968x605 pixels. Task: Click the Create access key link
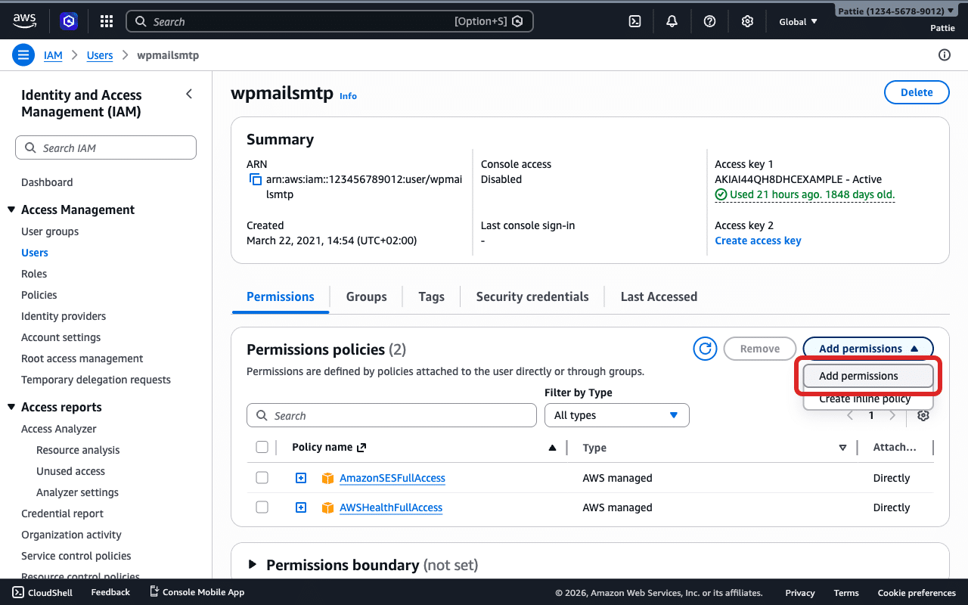758,240
